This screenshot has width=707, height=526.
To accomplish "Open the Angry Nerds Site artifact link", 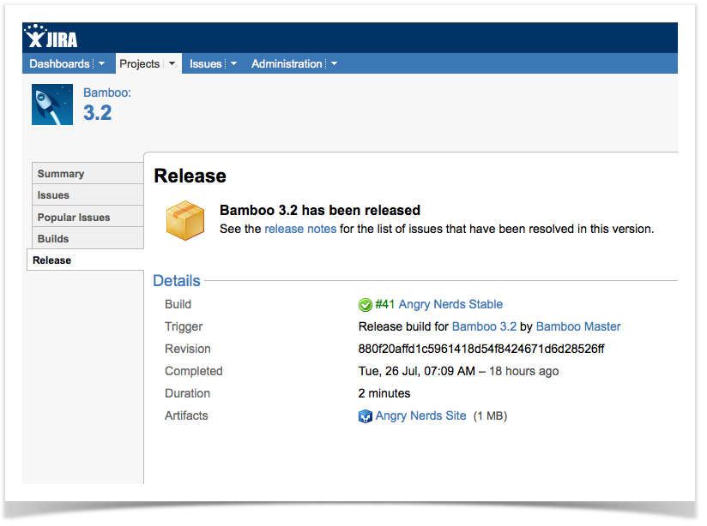I will (x=420, y=415).
